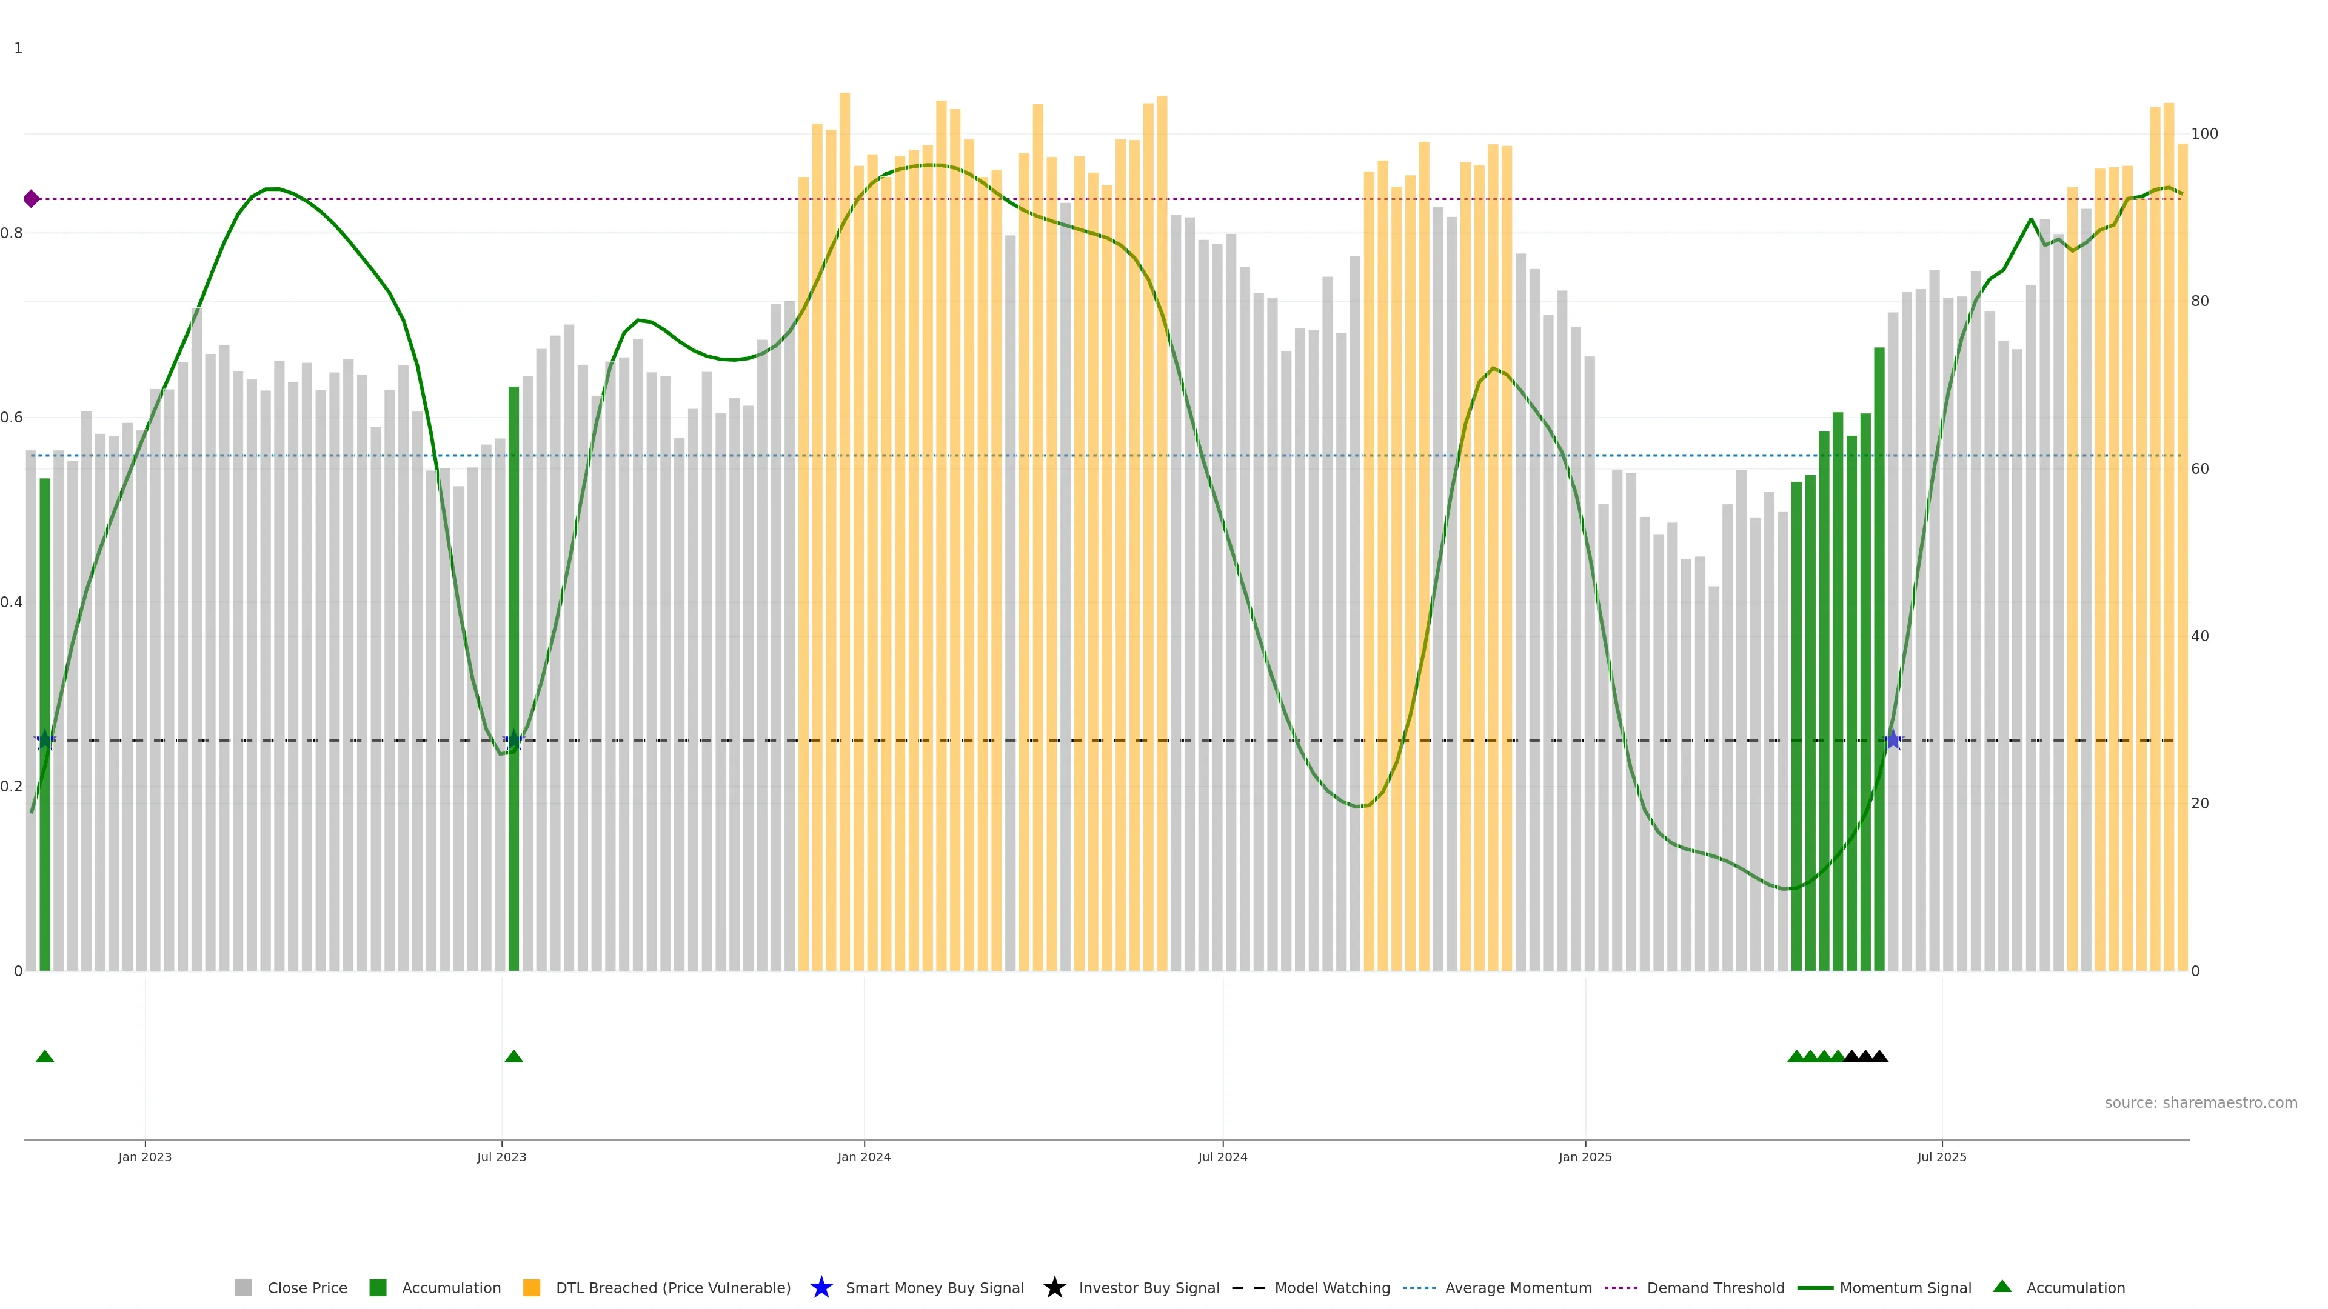Click the green square Accumulation legend swatch
Viewport: 2328px width, 1309px height.
[378, 1287]
